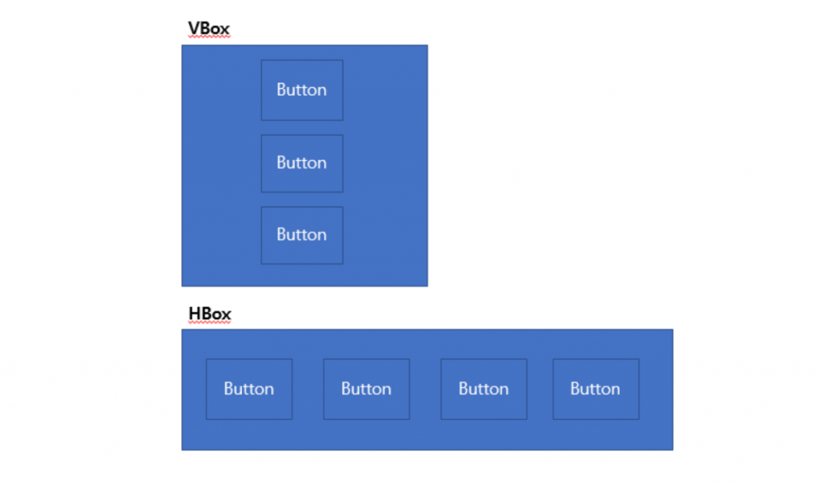Click gap between middle and bottom VBox buttons
This screenshot has width=820, height=484.
pos(302,199)
